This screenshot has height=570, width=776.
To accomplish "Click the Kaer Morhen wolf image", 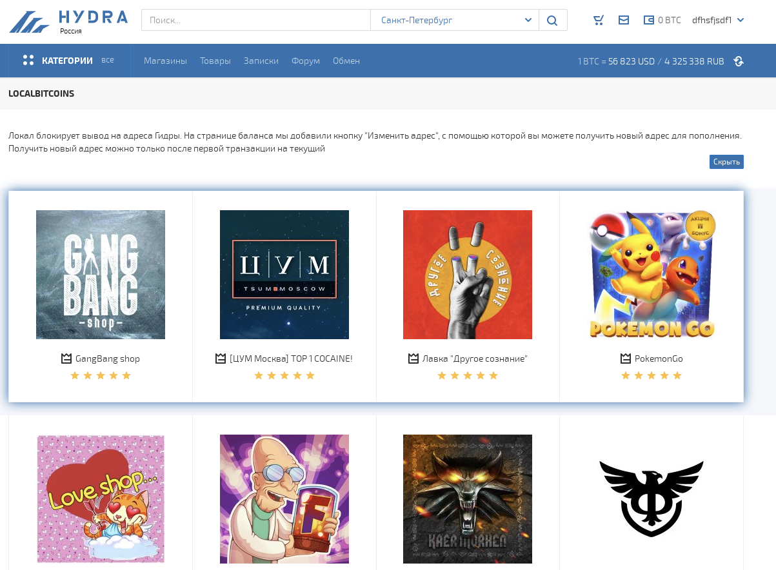I will 468,499.
